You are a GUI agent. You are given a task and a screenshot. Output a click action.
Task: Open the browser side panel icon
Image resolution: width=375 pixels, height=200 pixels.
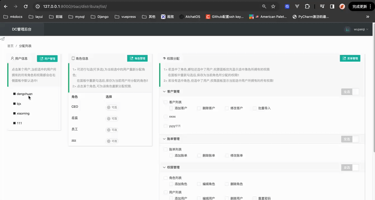point(332,6)
